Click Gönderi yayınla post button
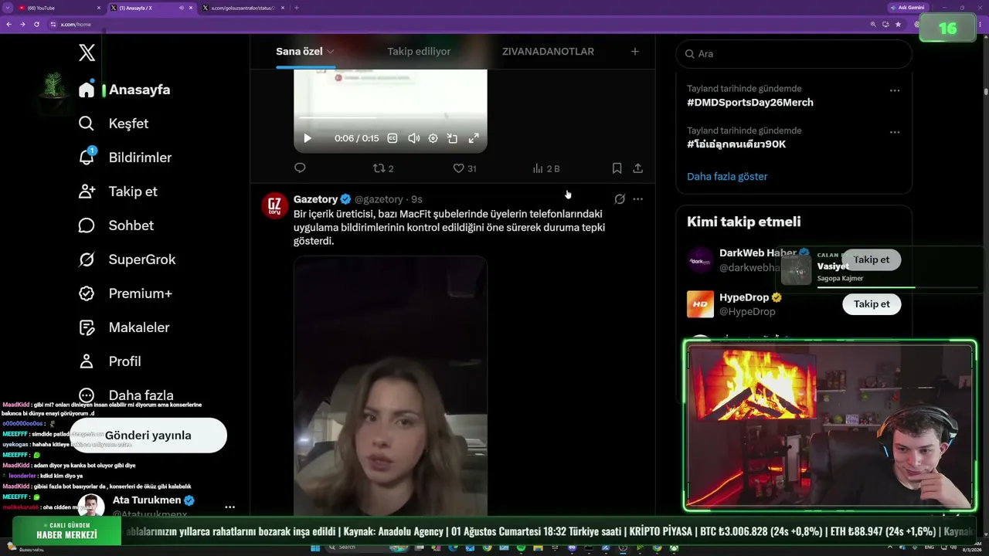Image resolution: width=989 pixels, height=556 pixels. coord(148,436)
